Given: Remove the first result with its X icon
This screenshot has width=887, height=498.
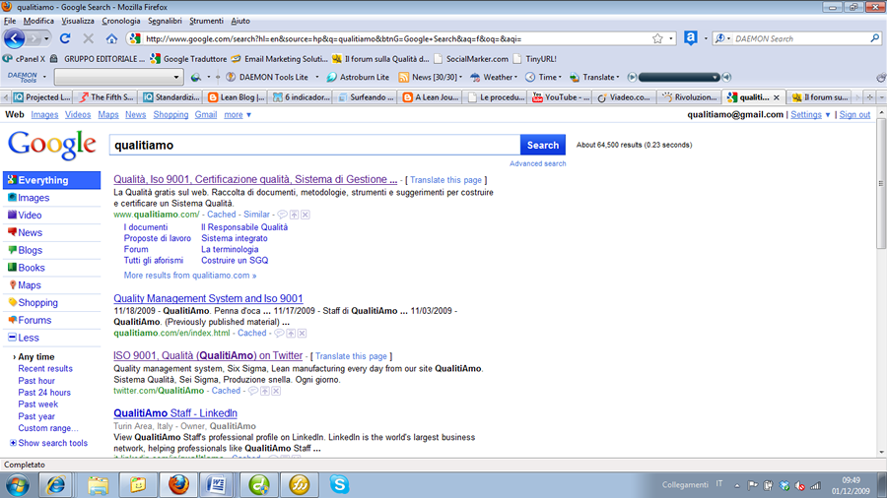Looking at the screenshot, I should (x=306, y=215).
